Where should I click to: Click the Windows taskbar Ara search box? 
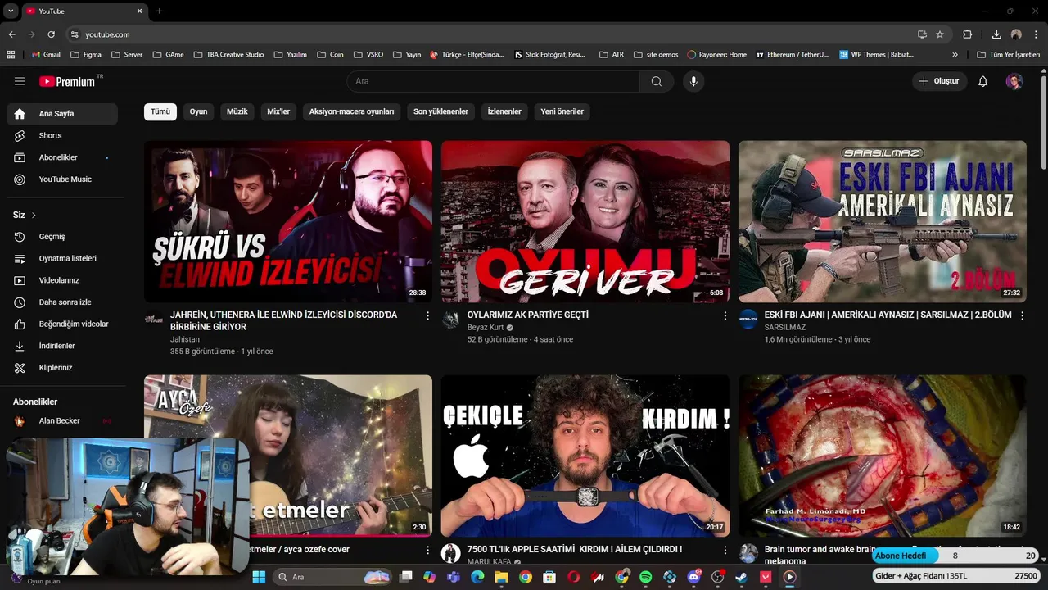tap(332, 577)
